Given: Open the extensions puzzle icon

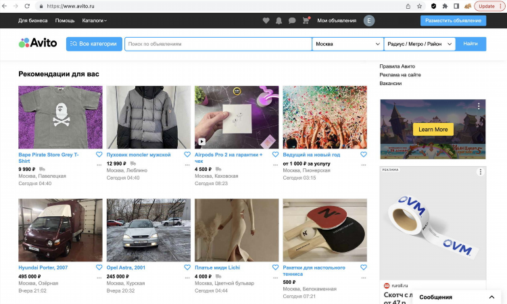Looking at the screenshot, I should point(445,6).
